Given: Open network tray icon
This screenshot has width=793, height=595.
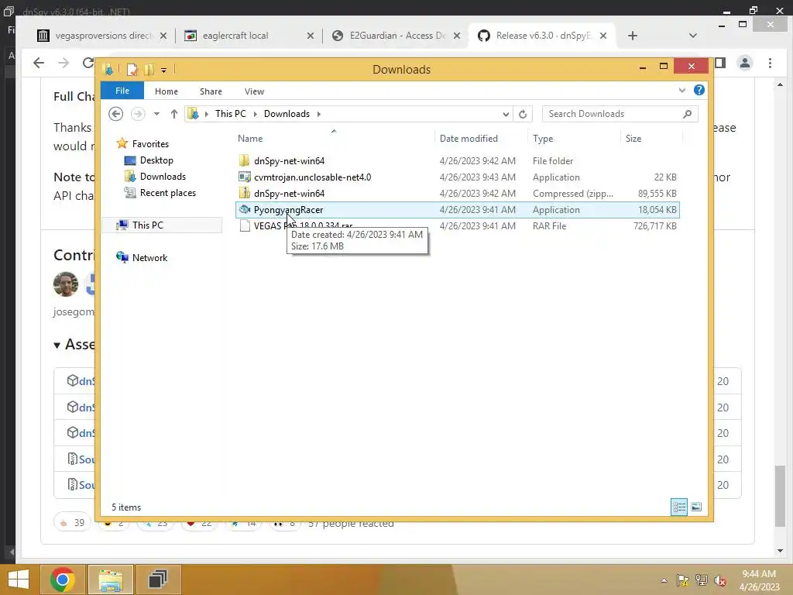Looking at the screenshot, I should click(x=702, y=580).
